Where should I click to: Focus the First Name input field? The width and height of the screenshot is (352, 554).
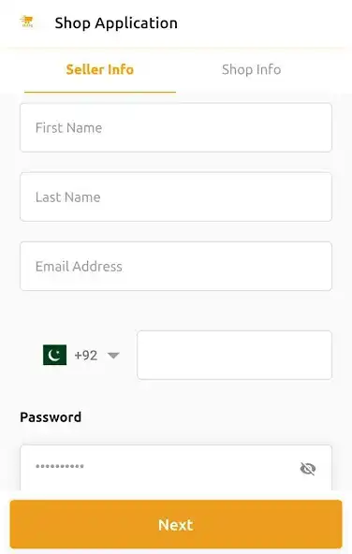point(176,127)
